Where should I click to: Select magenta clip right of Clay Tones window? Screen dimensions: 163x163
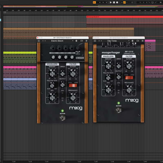coord(150,46)
